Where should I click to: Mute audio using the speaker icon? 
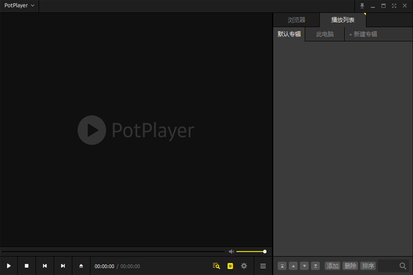[231, 251]
